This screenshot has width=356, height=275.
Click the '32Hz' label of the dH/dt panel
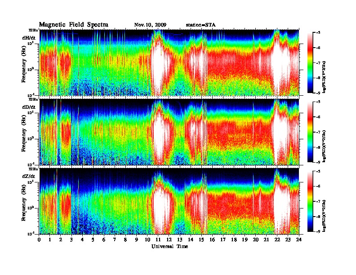(33, 30)
